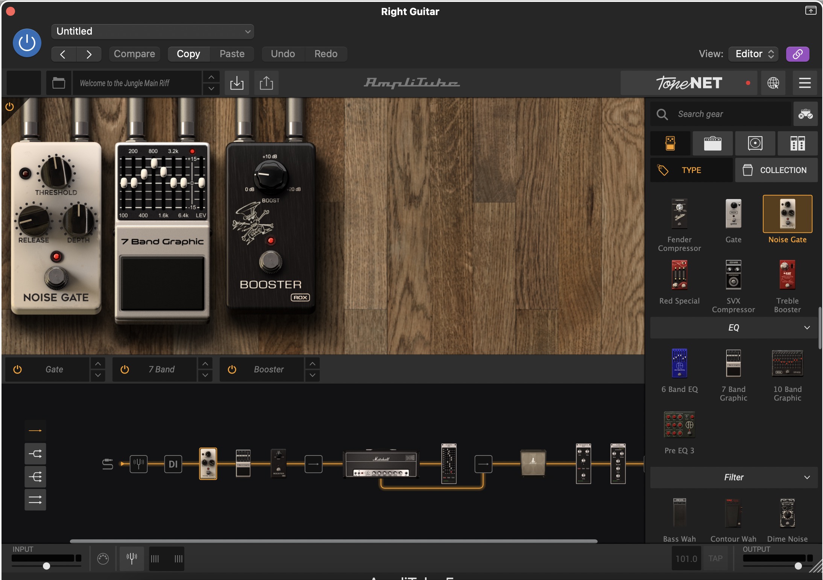Open the hamburger main menu
Image resolution: width=823 pixels, height=580 pixels.
(x=805, y=83)
